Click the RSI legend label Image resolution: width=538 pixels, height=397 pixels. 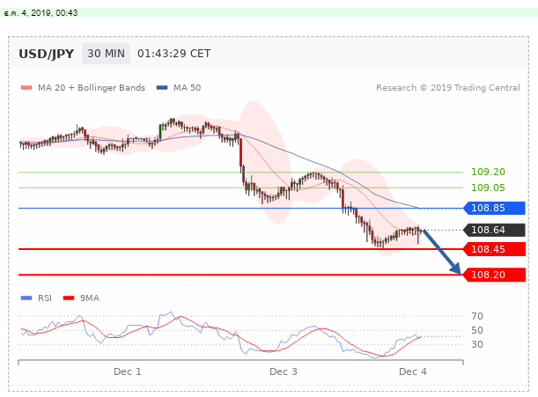coord(45,298)
